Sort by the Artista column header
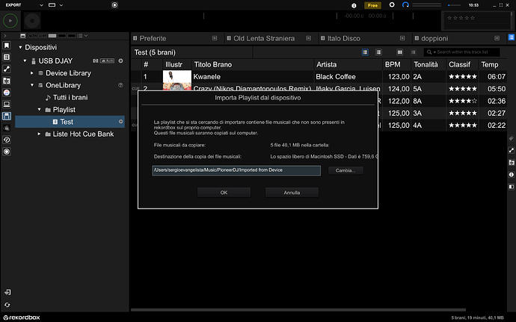The image size is (516, 322). click(x=348, y=64)
